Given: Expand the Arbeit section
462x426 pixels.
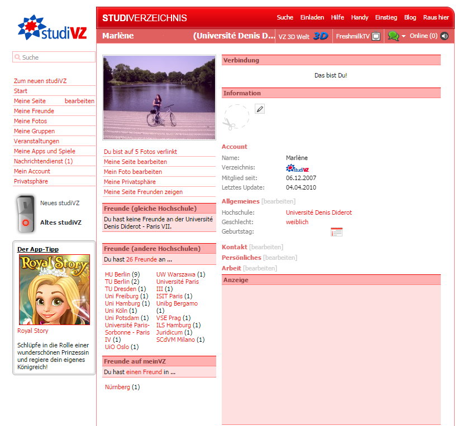Looking at the screenshot, I should click(231, 268).
